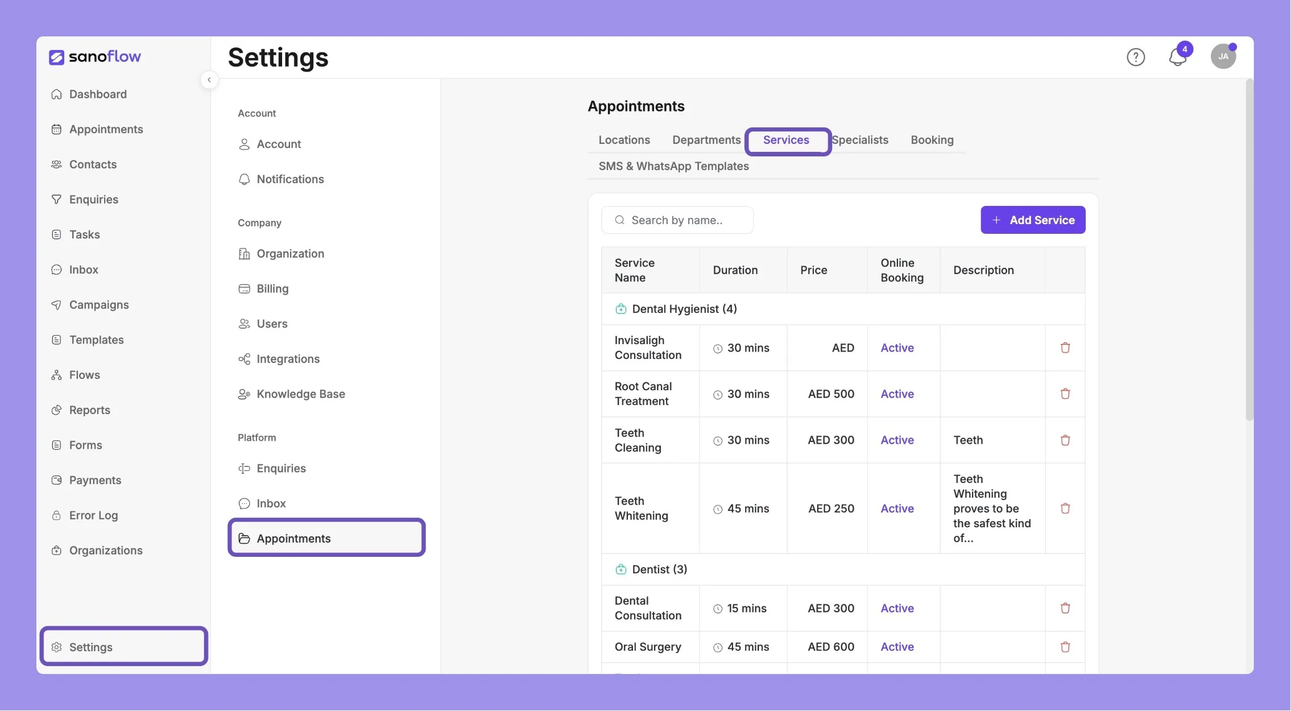This screenshot has width=1291, height=711.
Task: Open the notifications bell with badge 4
Action: click(x=1178, y=57)
